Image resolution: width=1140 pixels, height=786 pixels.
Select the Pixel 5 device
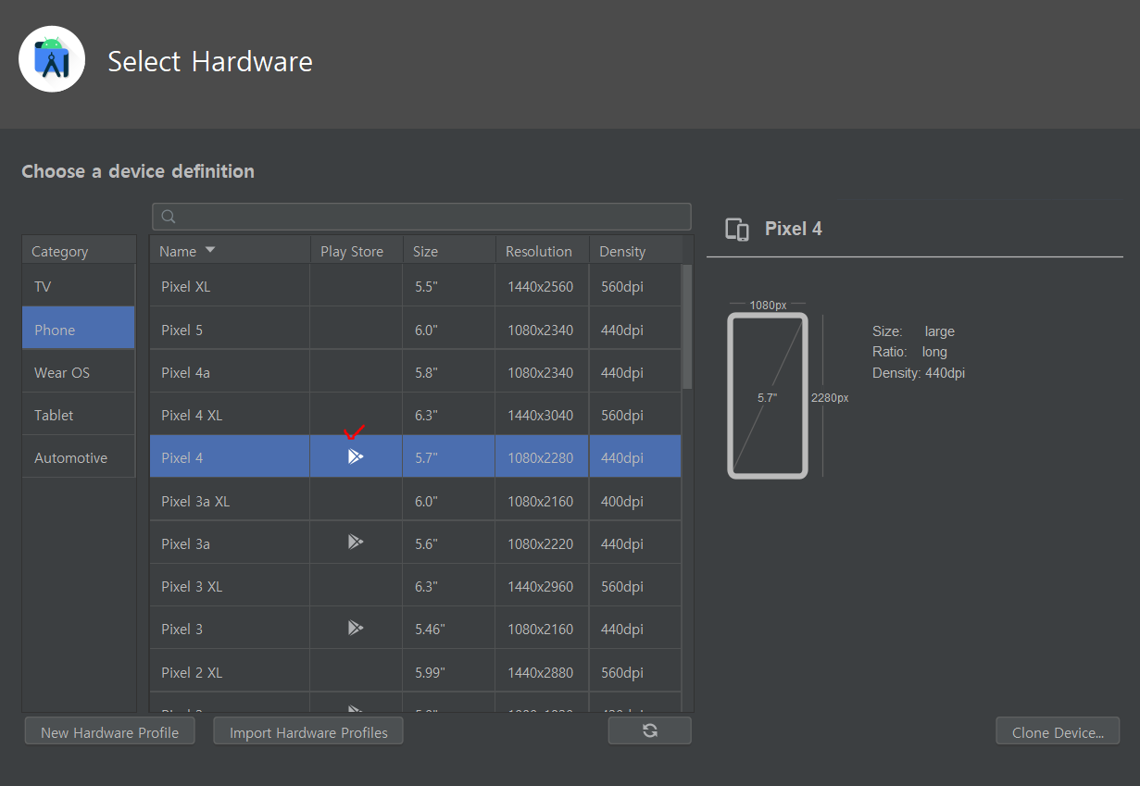[416, 329]
